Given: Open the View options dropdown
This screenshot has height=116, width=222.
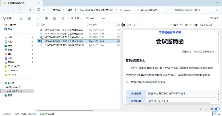Looking at the screenshot, I should click(x=91, y=18).
